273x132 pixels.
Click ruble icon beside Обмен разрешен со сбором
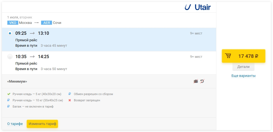click(70, 94)
